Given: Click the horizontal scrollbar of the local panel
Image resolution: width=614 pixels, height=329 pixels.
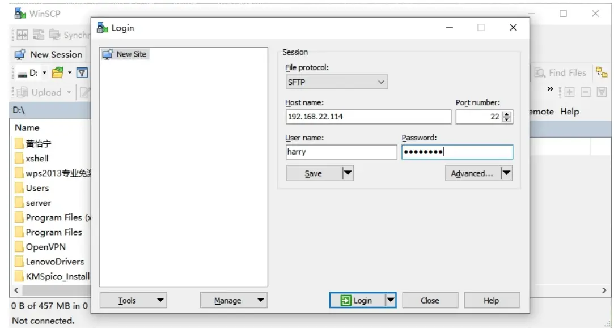Looking at the screenshot, I should point(51,290).
